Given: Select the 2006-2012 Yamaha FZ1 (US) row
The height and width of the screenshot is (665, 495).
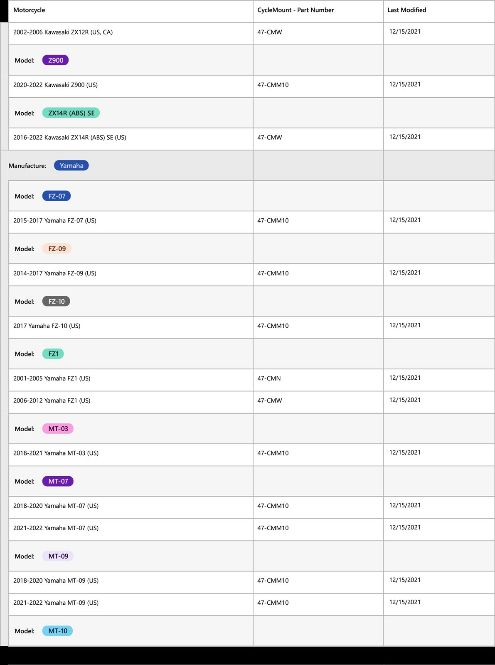Looking at the screenshot, I should [x=251, y=402].
